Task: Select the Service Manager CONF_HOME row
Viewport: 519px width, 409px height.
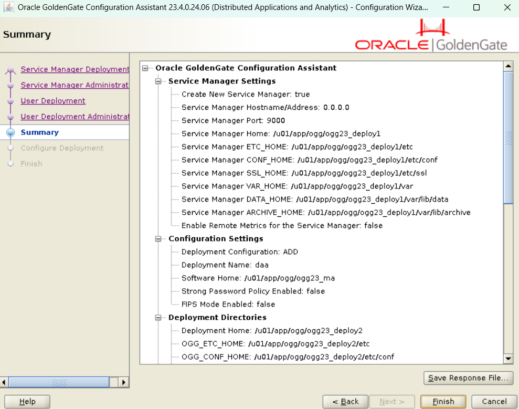Action: pos(309,160)
